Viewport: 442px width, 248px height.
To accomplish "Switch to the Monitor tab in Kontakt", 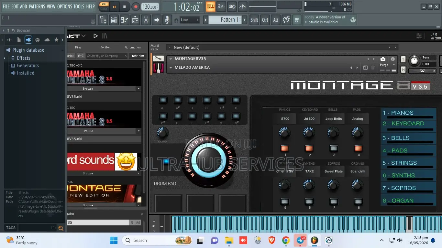I will [105, 47].
